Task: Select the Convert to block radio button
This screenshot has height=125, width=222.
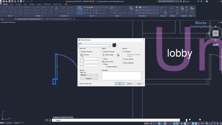Action: pos(103,62)
